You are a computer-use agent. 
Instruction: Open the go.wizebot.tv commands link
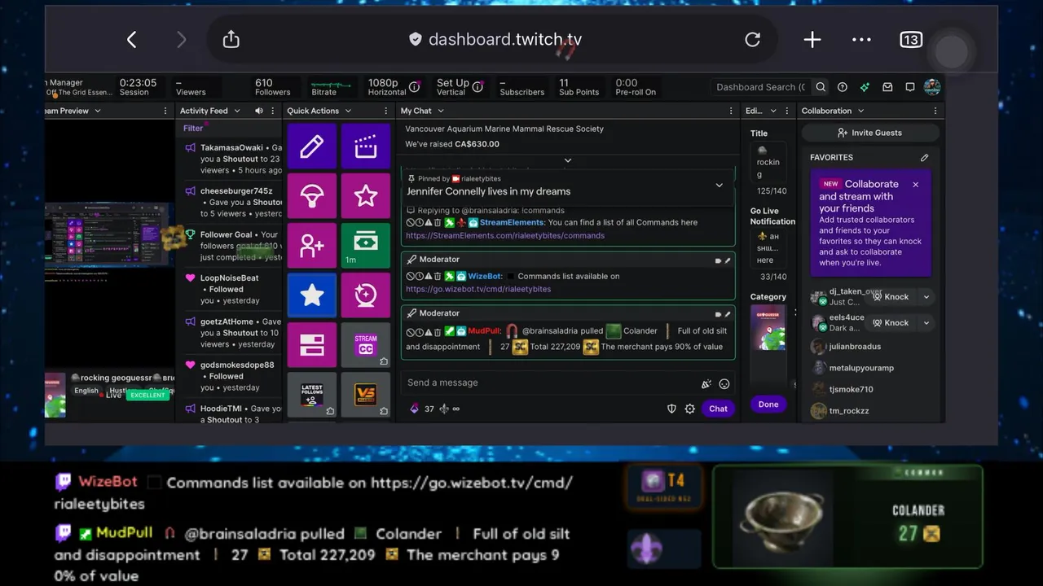478,289
